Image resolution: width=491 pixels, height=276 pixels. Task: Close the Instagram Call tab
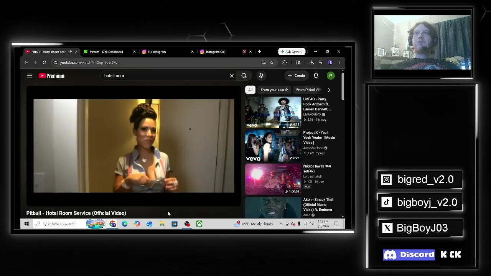[250, 52]
